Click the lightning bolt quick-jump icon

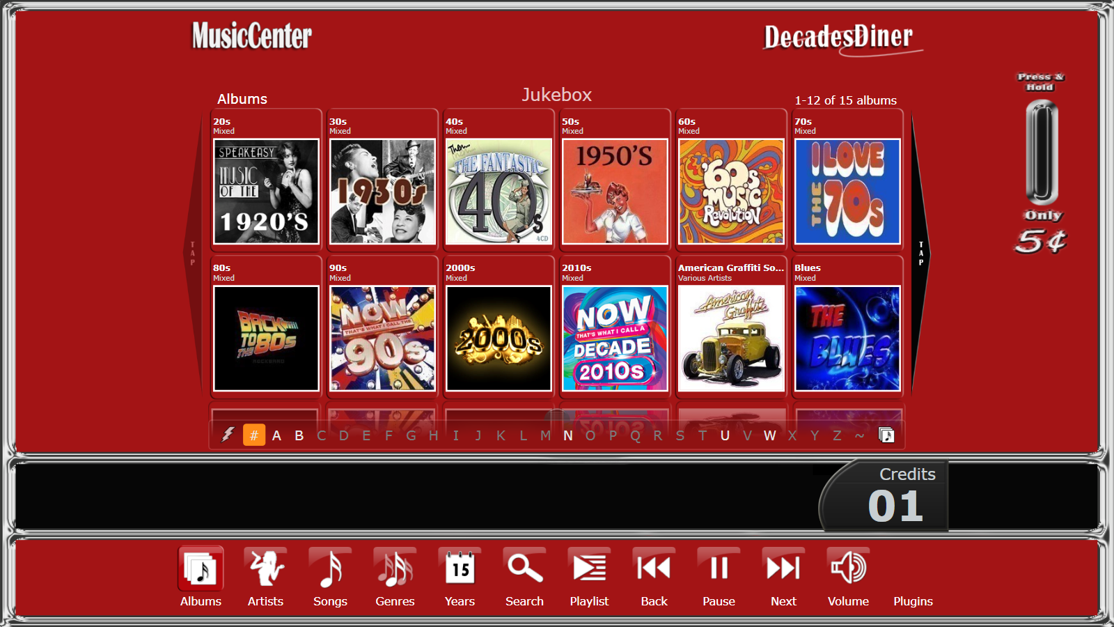(228, 435)
